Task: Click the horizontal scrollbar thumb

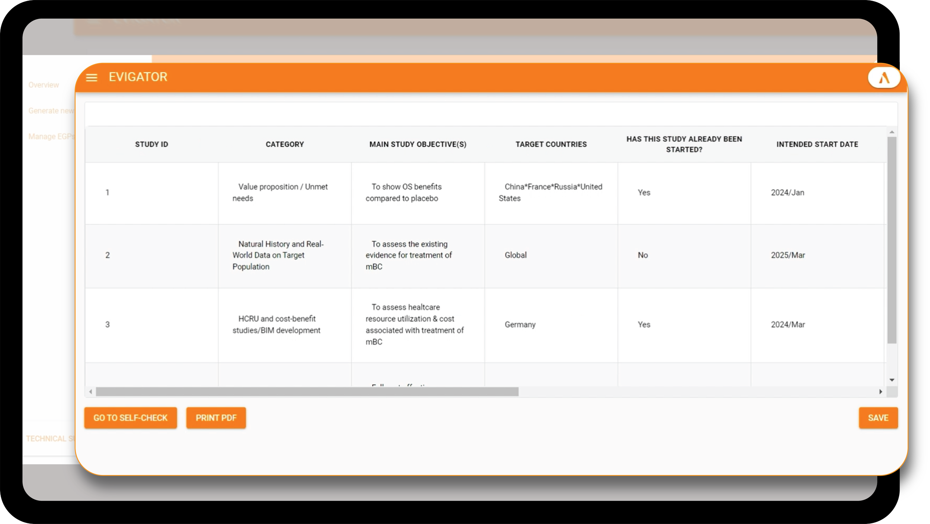Action: pos(307,392)
